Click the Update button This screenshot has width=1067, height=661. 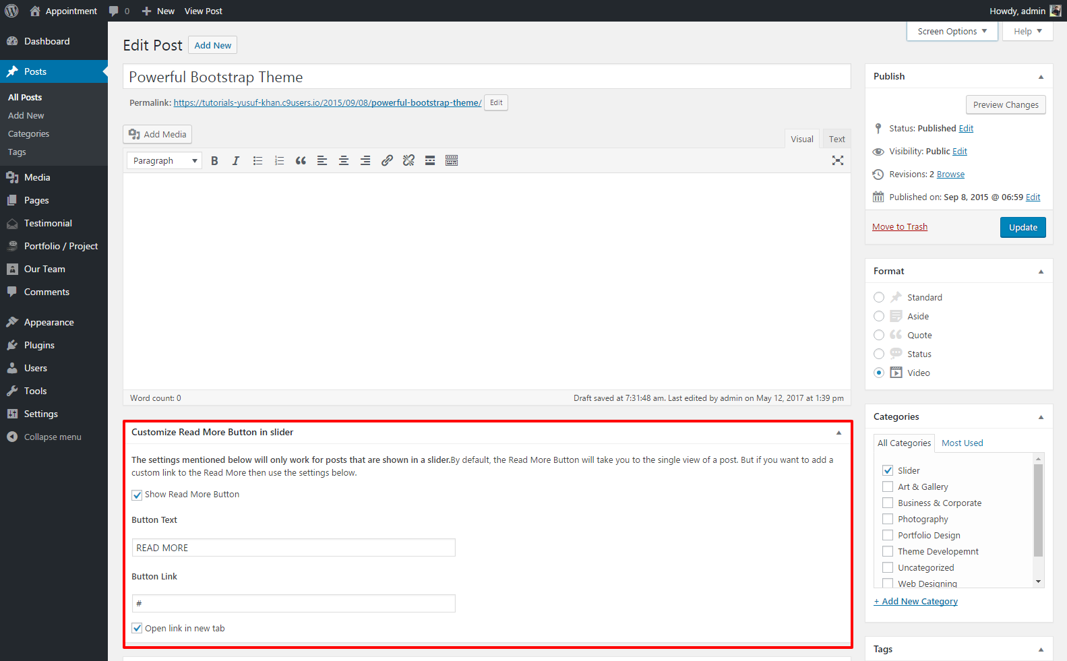click(1023, 227)
